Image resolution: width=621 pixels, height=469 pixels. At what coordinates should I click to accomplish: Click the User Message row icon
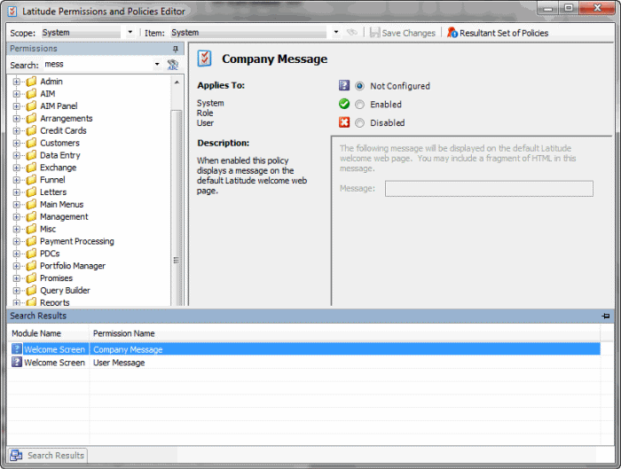tap(17, 362)
